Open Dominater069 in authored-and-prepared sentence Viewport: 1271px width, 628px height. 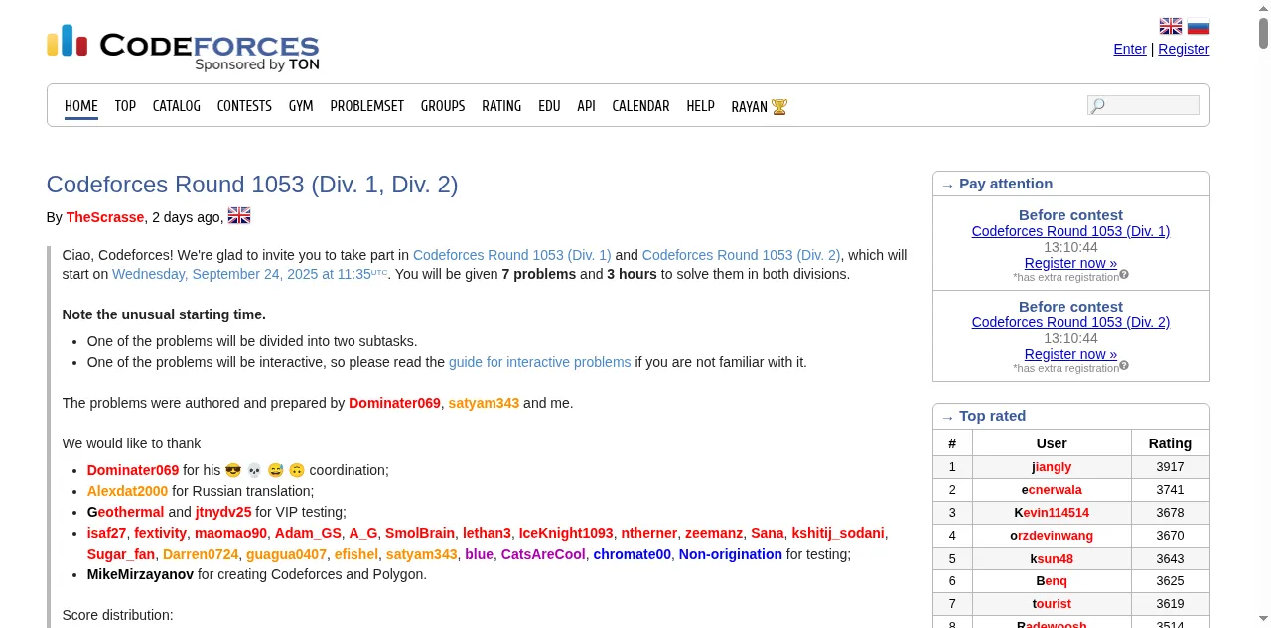394,403
